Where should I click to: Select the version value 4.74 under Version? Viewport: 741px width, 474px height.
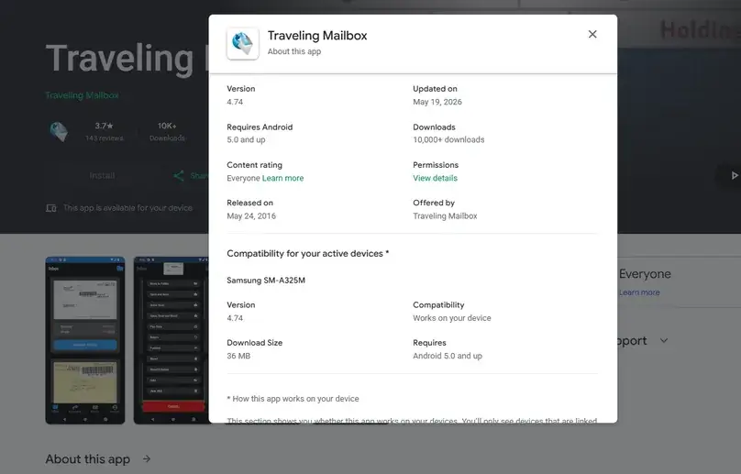[235, 102]
